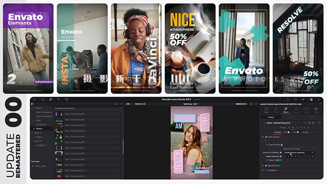
Task: Select Solve - Vertical Story 010 effect
Action: [x=88, y=165]
